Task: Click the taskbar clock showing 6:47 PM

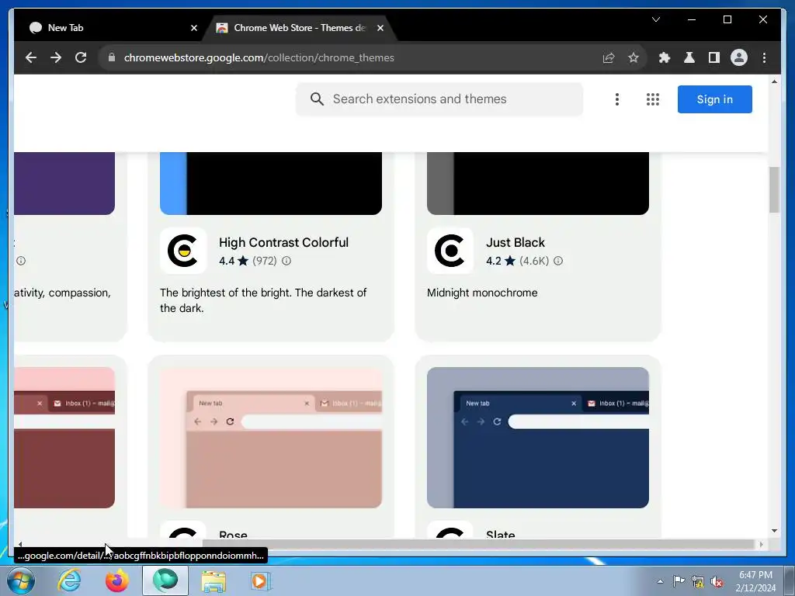Action: pos(755,581)
